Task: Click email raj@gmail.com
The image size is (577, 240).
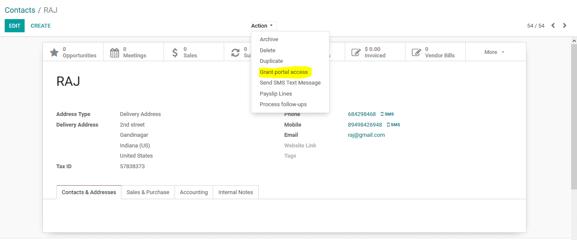Action: point(366,135)
